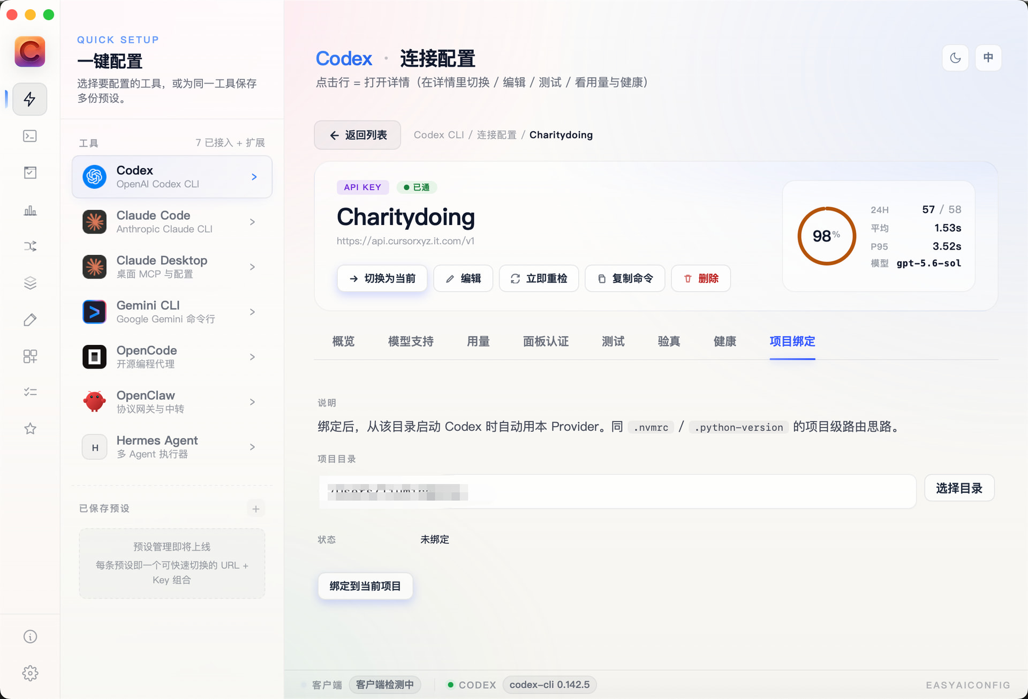Viewport: 1028px width, 699px height.
Task: Switch to the 项目绑定 tab
Action: point(792,342)
